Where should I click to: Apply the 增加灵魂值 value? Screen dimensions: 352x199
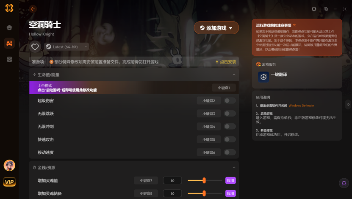click(x=230, y=180)
